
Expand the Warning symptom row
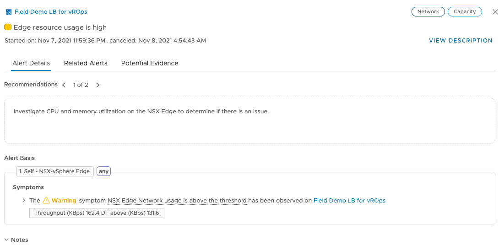[24, 201]
